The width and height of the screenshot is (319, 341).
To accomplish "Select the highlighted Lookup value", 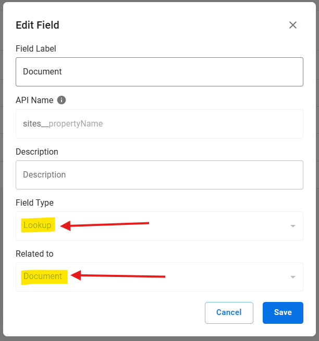I will click(x=38, y=225).
